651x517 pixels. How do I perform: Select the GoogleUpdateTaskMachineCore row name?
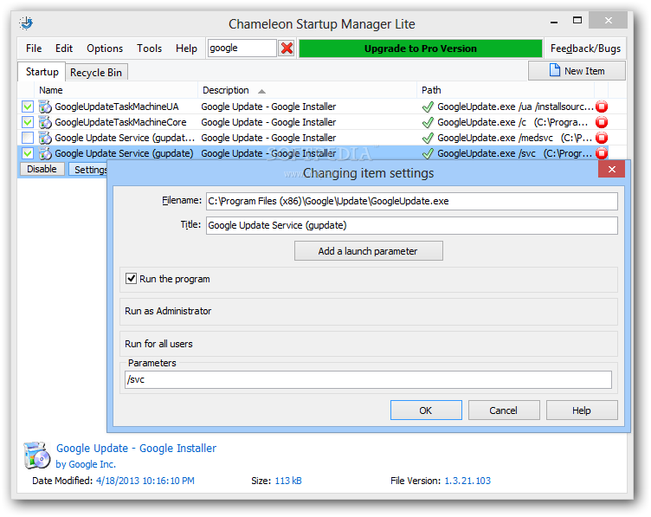coord(120,122)
